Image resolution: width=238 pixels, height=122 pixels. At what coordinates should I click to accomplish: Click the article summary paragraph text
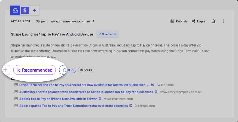click(x=110, y=51)
